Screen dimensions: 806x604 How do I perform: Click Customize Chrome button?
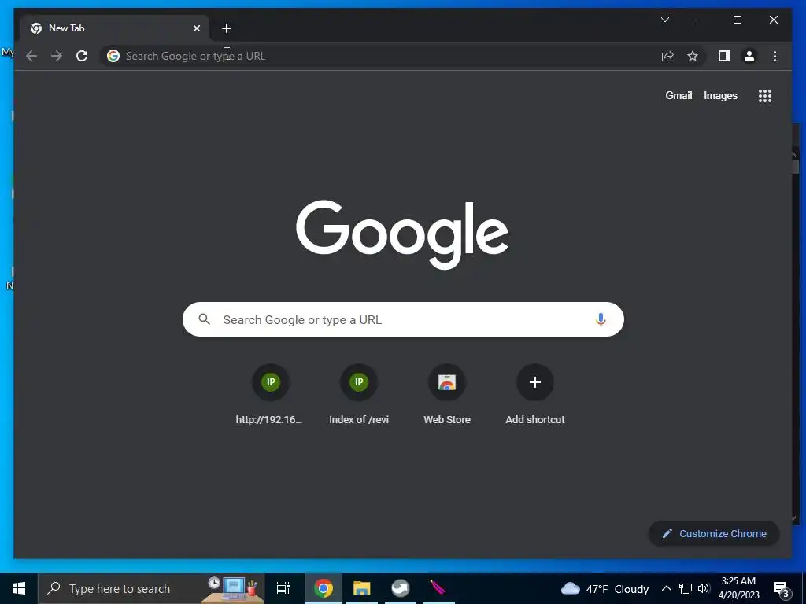coord(714,534)
